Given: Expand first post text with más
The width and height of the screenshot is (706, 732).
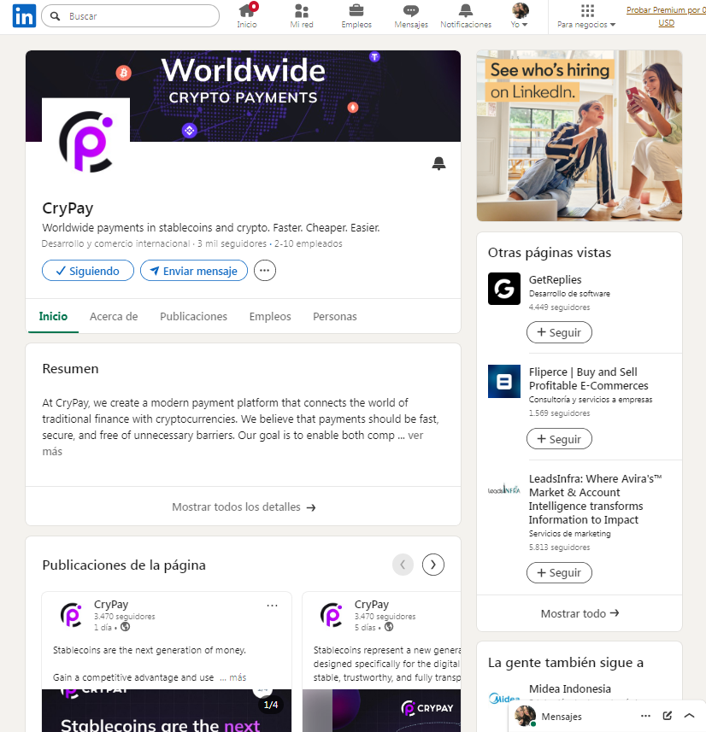Looking at the screenshot, I should tap(238, 677).
